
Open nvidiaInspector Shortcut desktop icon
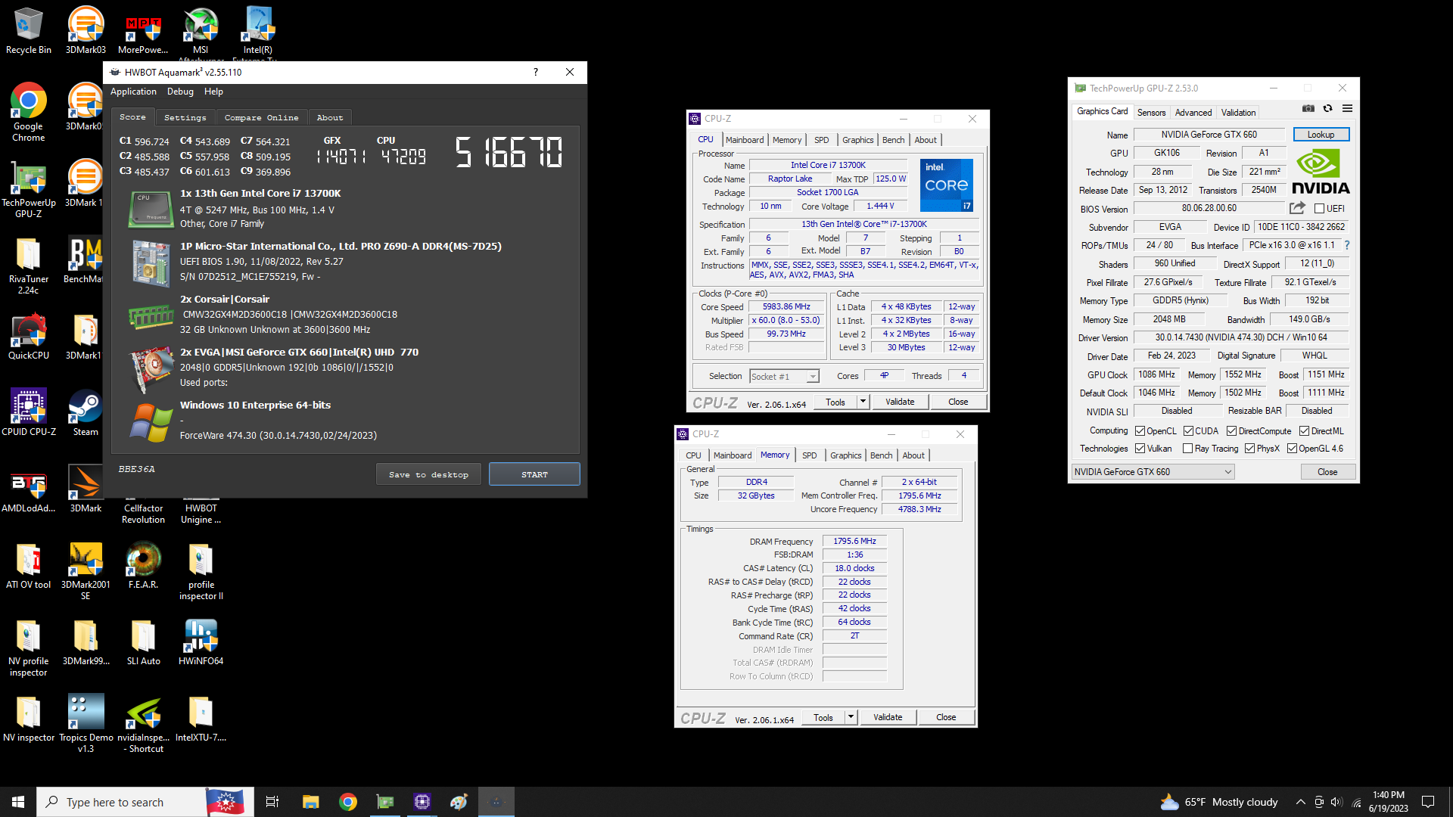(143, 723)
